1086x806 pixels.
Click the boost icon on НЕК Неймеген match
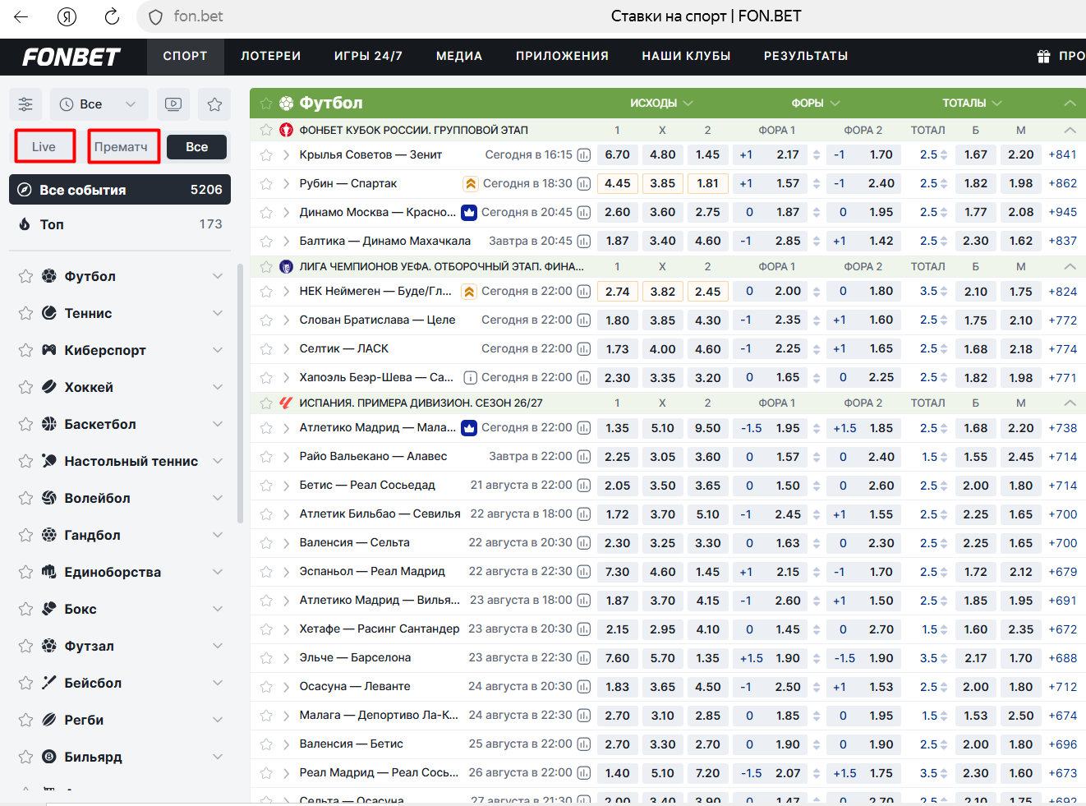[469, 292]
